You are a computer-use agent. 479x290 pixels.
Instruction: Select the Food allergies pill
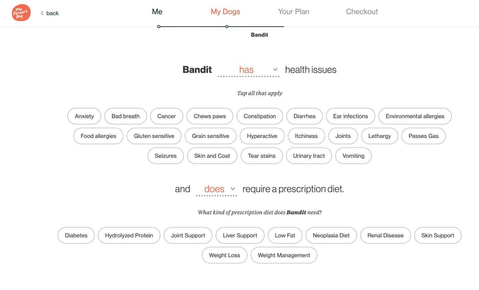(98, 136)
